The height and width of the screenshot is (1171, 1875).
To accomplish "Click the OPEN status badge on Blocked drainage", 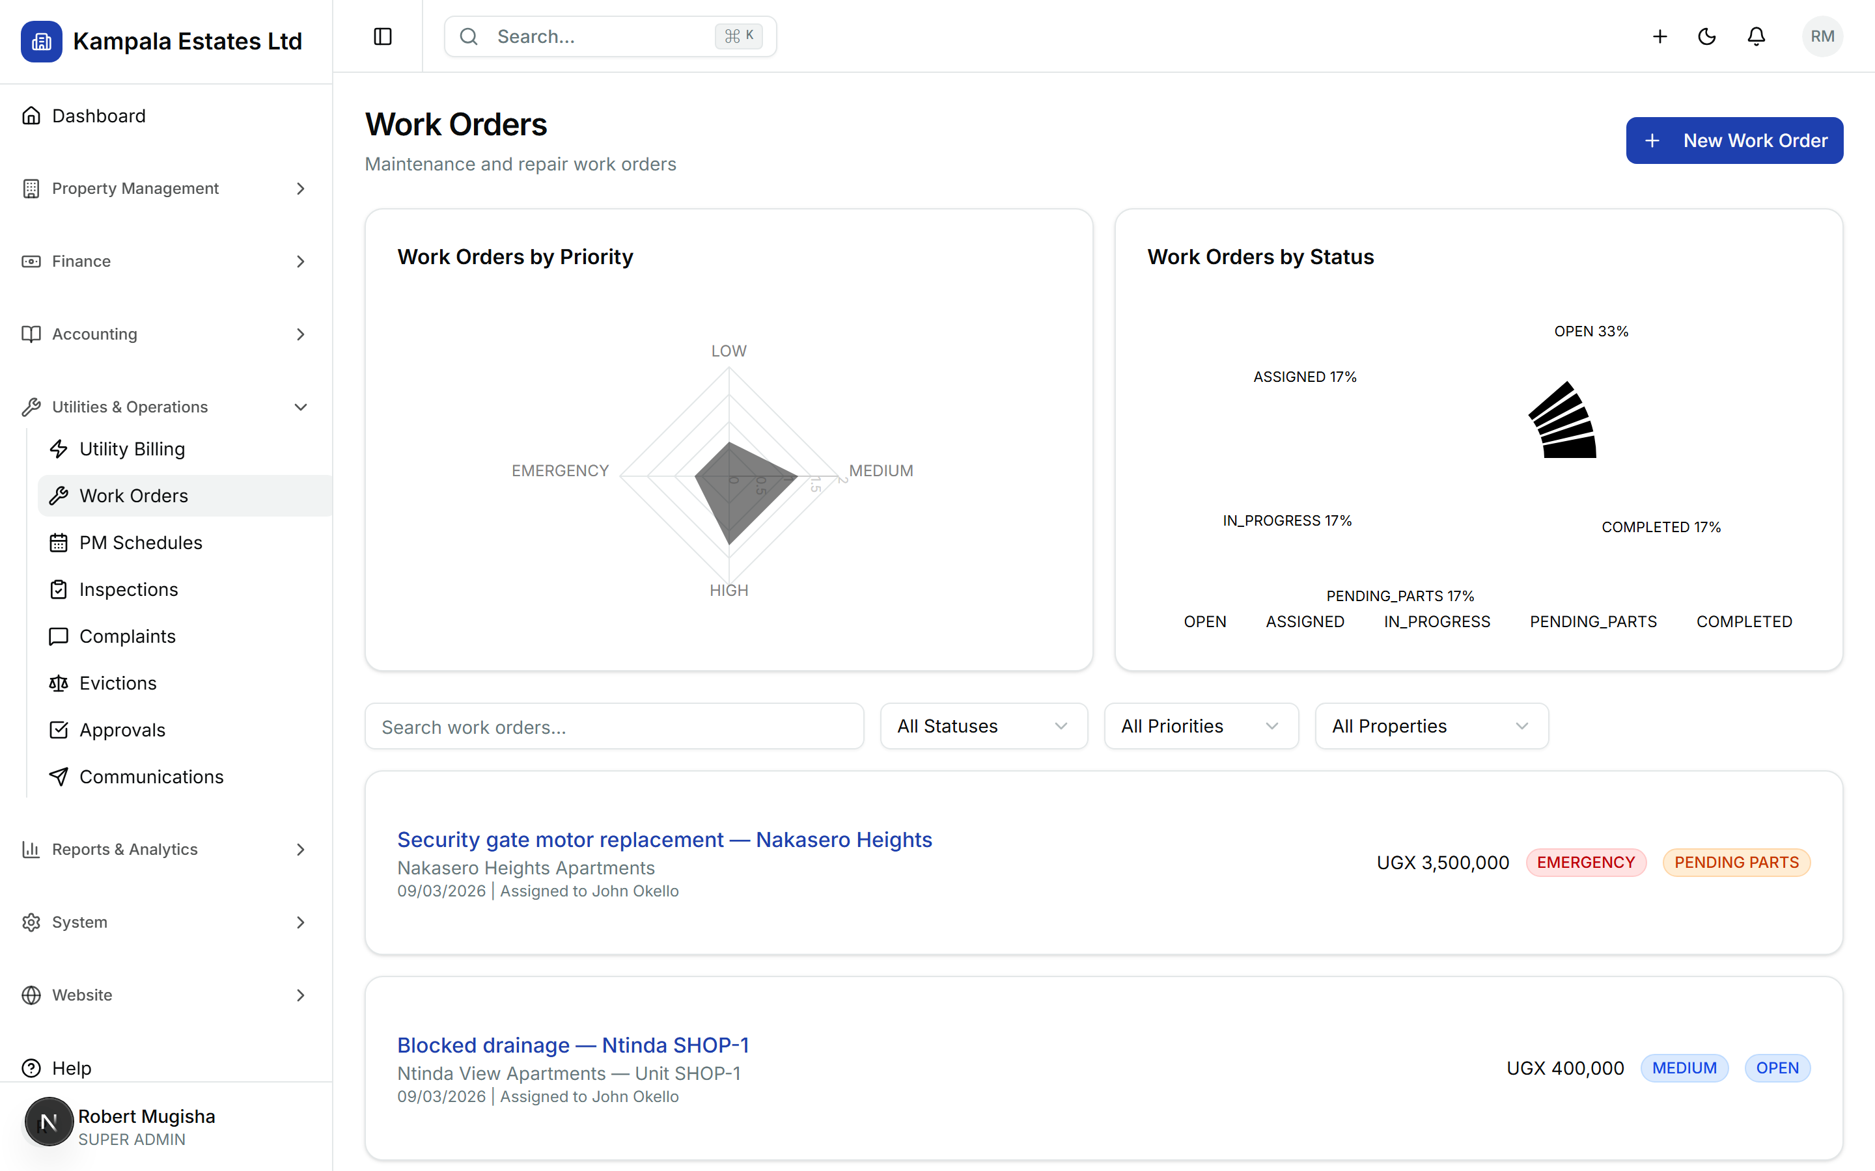I will (x=1777, y=1068).
